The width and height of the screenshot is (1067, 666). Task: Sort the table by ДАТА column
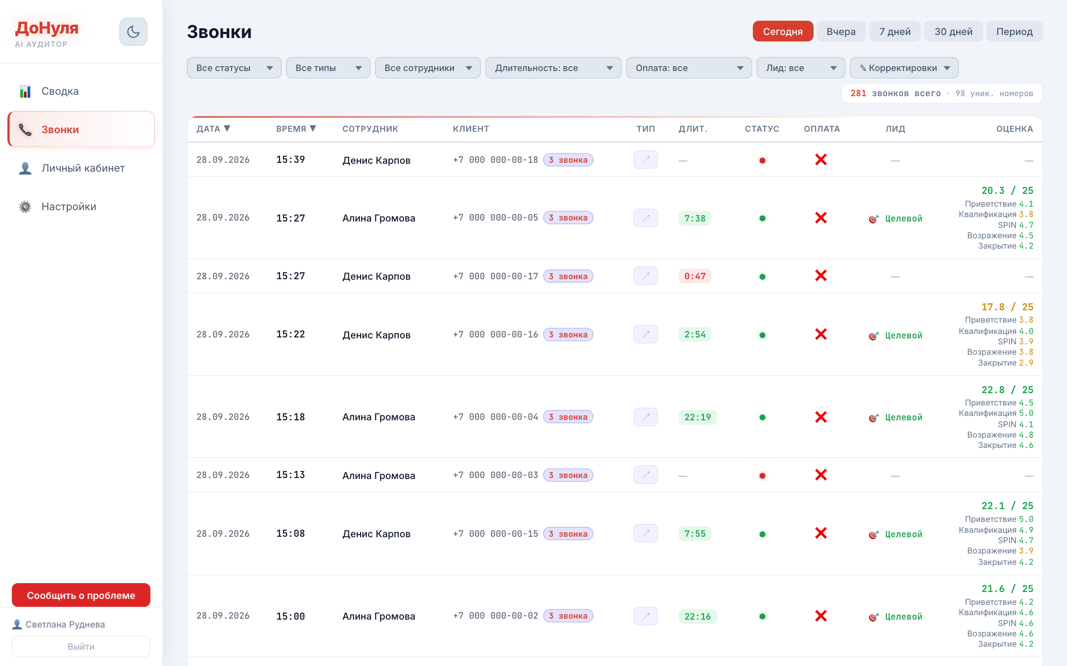pyautogui.click(x=213, y=129)
